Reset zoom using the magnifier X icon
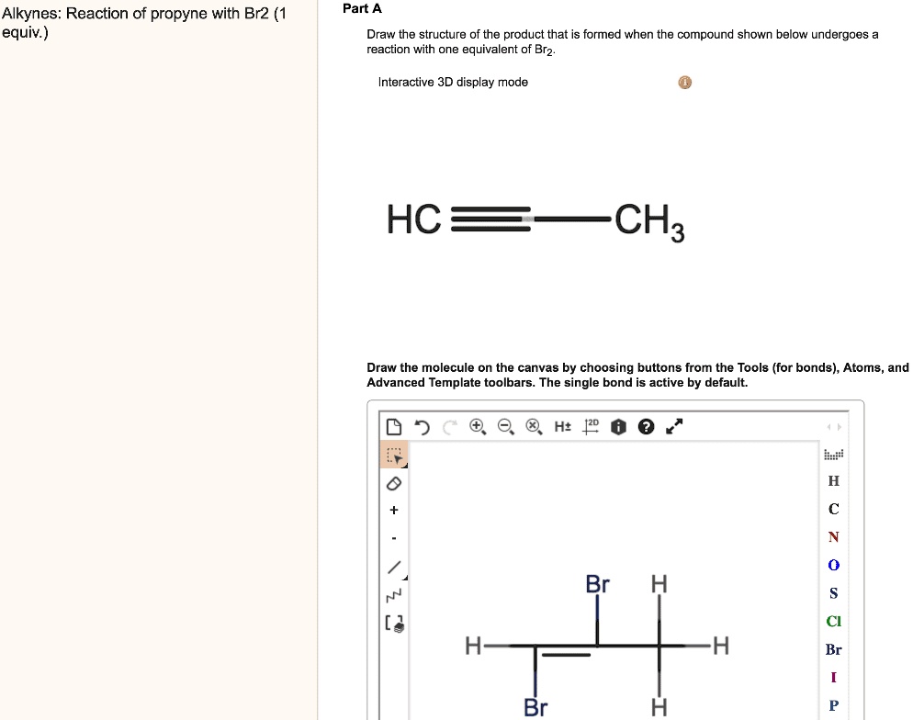Viewport: 913px width, 720px height. click(x=535, y=426)
